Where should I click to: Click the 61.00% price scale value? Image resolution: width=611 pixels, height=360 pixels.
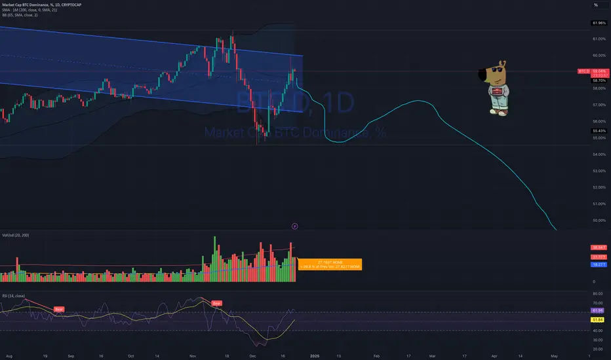coord(599,39)
